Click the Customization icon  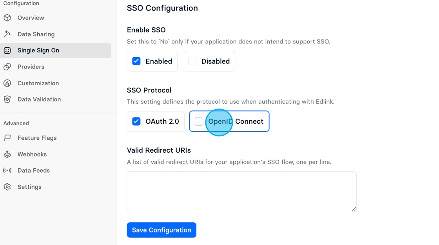[7, 83]
